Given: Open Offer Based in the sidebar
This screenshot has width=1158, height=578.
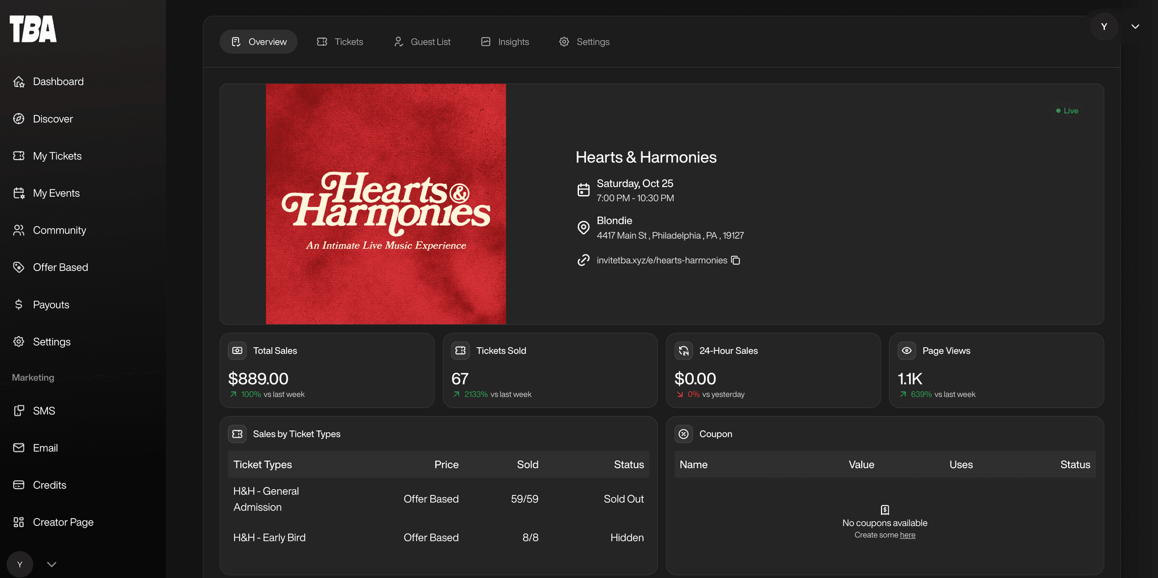Looking at the screenshot, I should tap(50, 268).
